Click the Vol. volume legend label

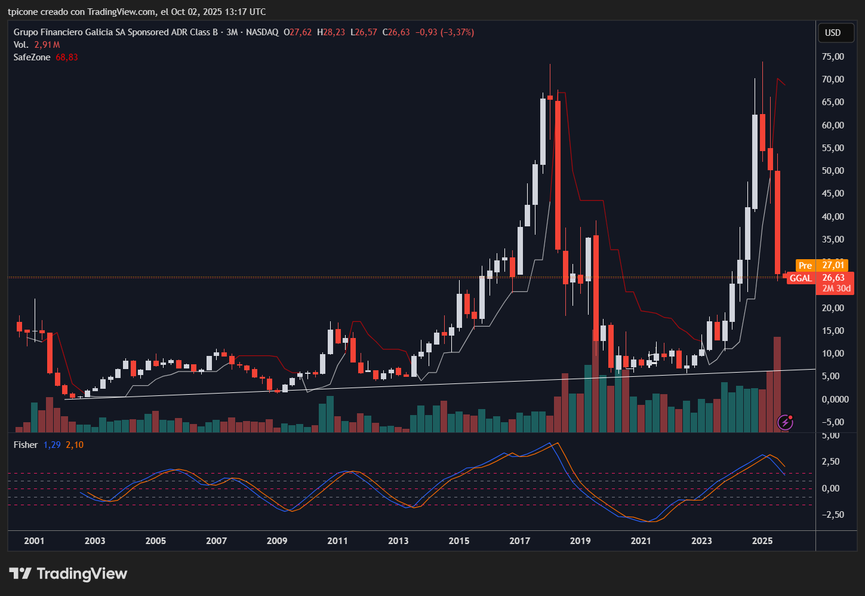pyautogui.click(x=21, y=45)
